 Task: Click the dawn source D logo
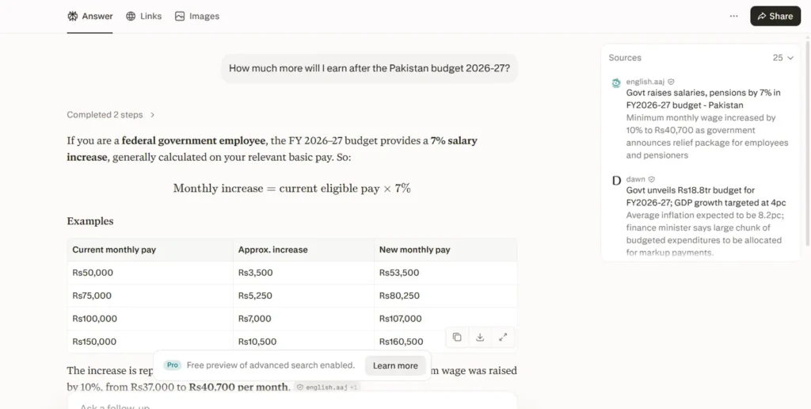coord(616,181)
